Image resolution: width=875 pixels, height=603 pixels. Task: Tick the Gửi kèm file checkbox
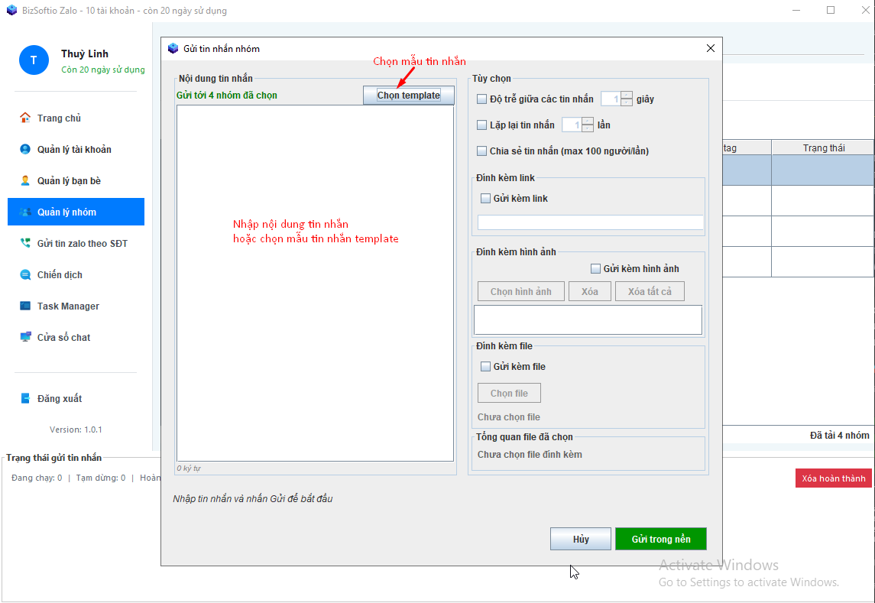[x=485, y=367]
